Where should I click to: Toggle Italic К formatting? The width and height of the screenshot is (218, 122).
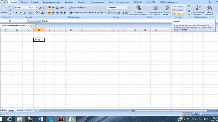(20, 13)
